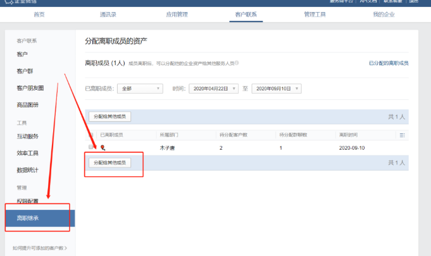Open the 管理工具 tab
Screen dimensions: 431x256
[x=315, y=14]
